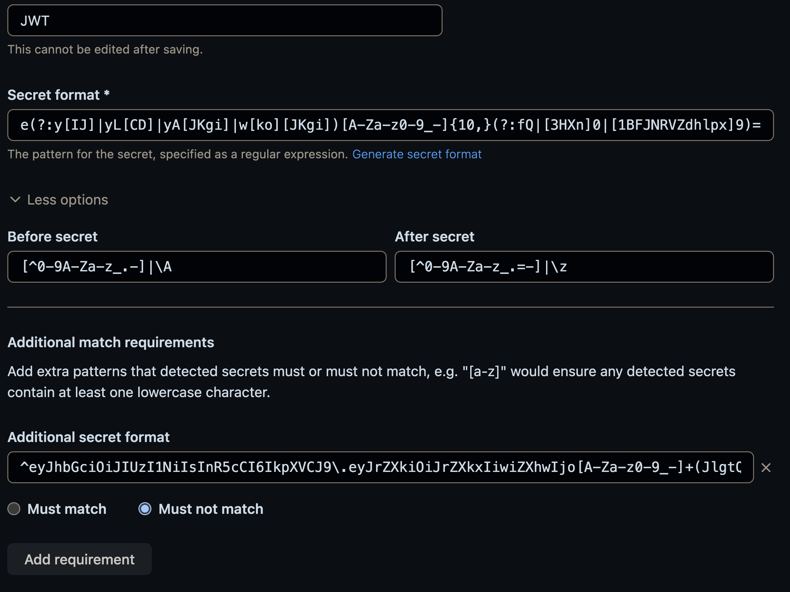Click the Less options chevron icon
The height and width of the screenshot is (592, 790).
point(15,200)
